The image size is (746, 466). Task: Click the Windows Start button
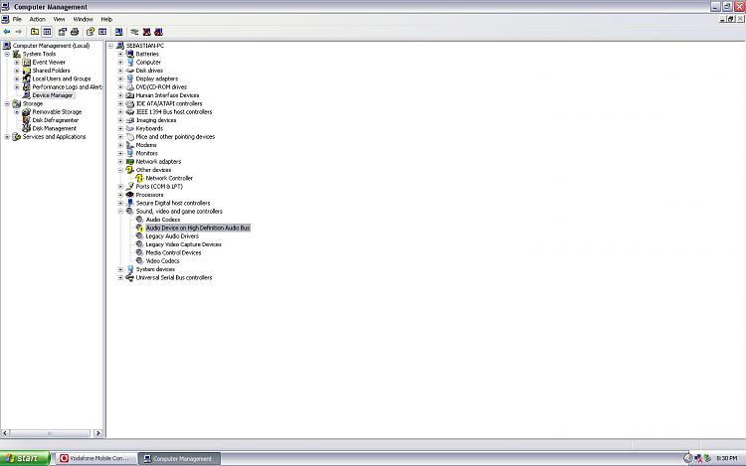click(25, 458)
